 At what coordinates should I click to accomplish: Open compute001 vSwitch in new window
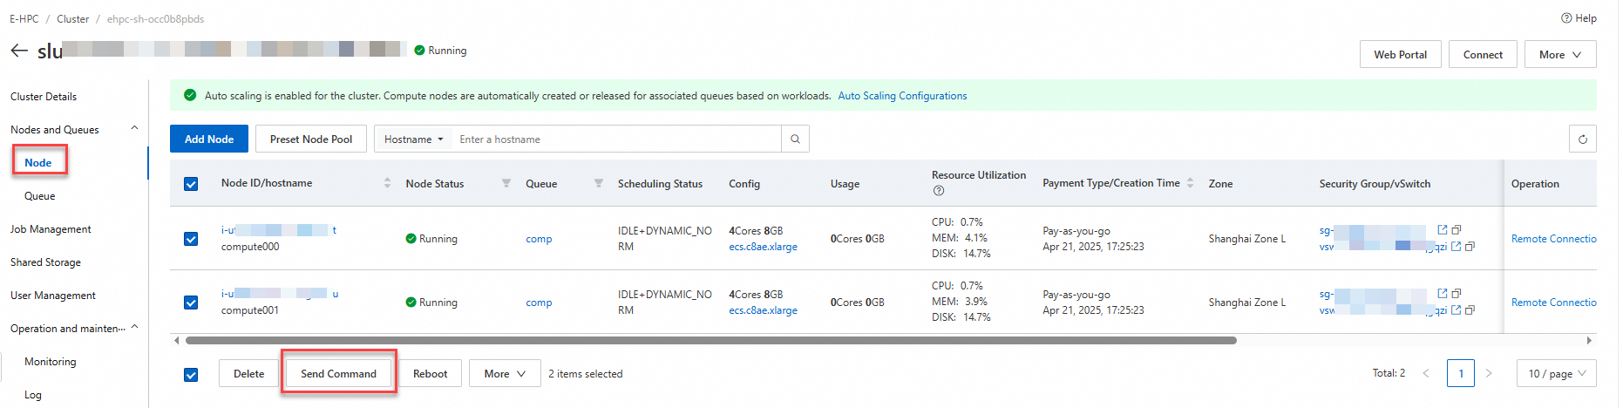[1456, 309]
